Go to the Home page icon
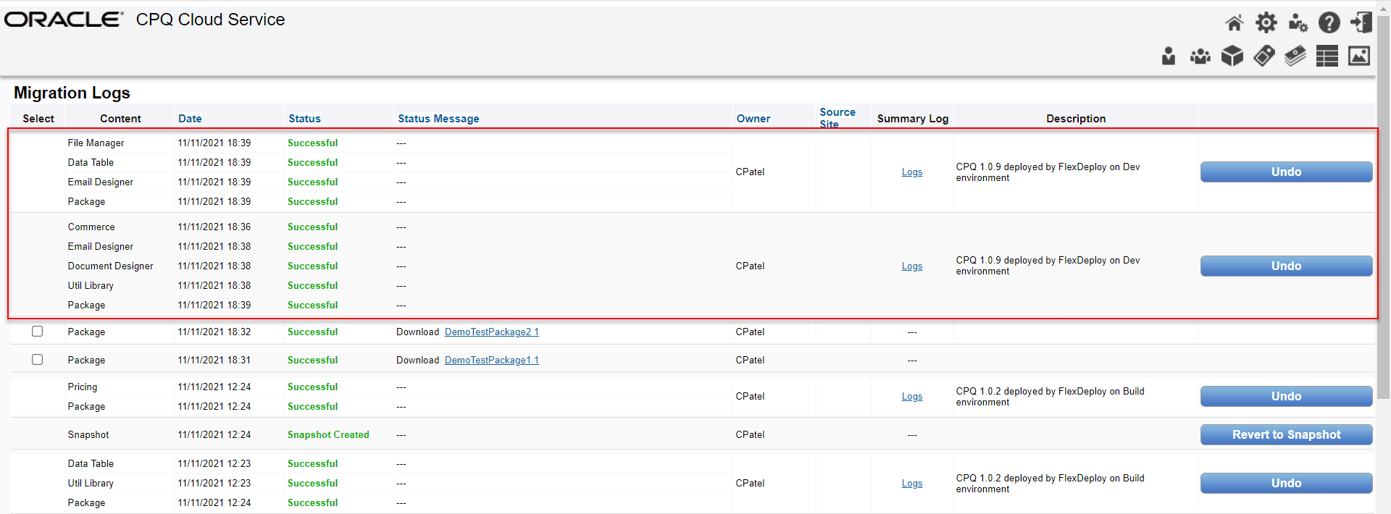Viewport: 1391px width, 514px height. tap(1235, 23)
